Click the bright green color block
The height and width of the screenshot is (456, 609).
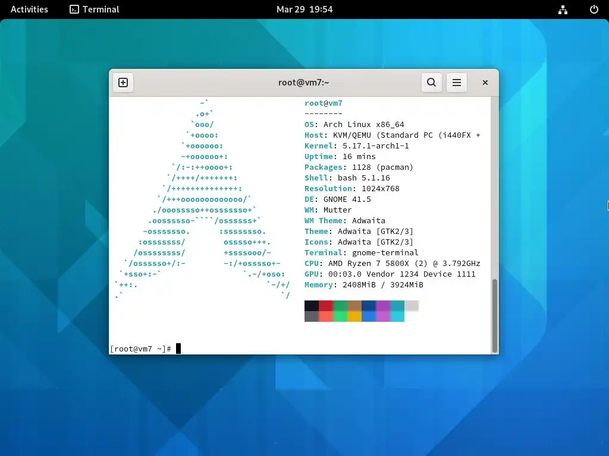point(340,316)
